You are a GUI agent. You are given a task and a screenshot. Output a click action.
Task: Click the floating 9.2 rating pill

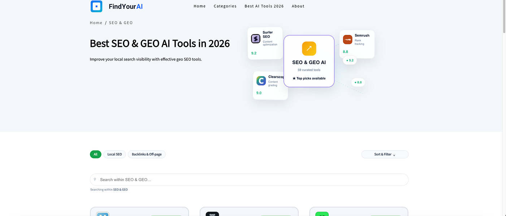pyautogui.click(x=350, y=60)
